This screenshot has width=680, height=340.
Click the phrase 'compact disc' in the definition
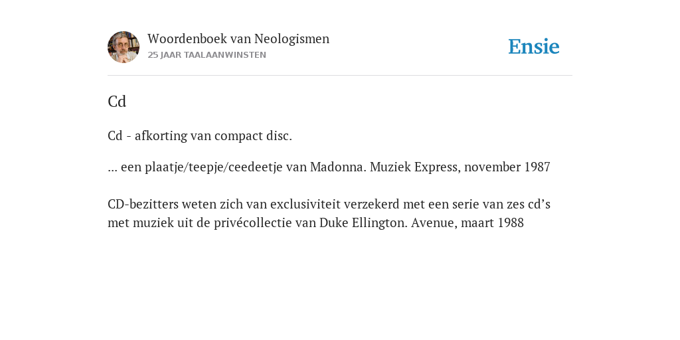tap(253, 135)
